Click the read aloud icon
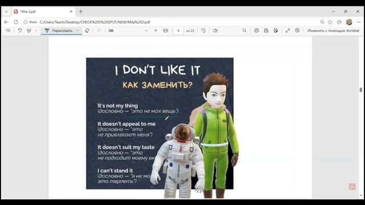 (x=111, y=30)
